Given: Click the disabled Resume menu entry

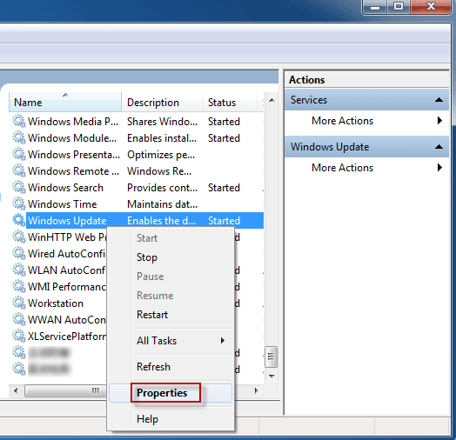Looking at the screenshot, I should coord(171,296).
